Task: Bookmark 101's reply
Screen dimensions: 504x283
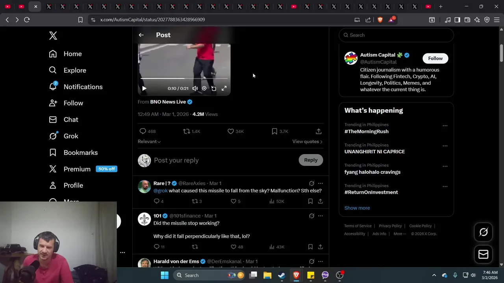Action: coord(310,247)
